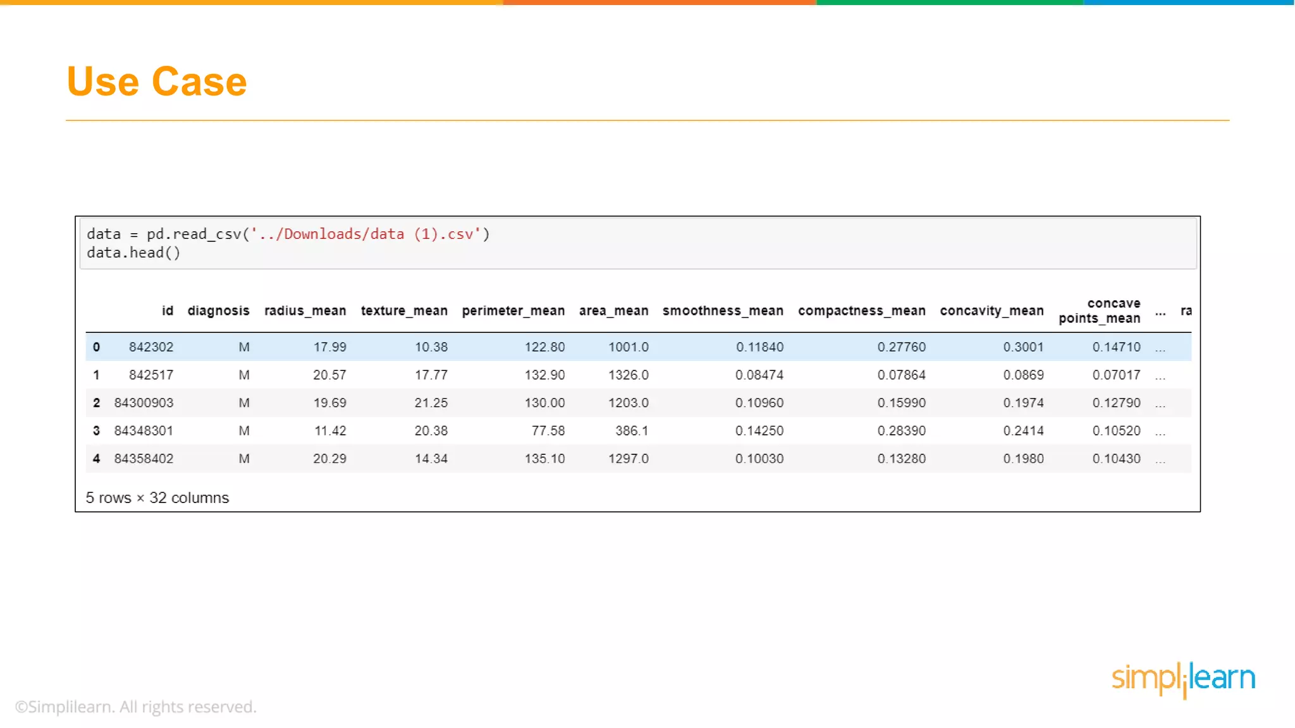Click texture_mean value 14.34
The width and height of the screenshot is (1295, 728).
coord(431,458)
